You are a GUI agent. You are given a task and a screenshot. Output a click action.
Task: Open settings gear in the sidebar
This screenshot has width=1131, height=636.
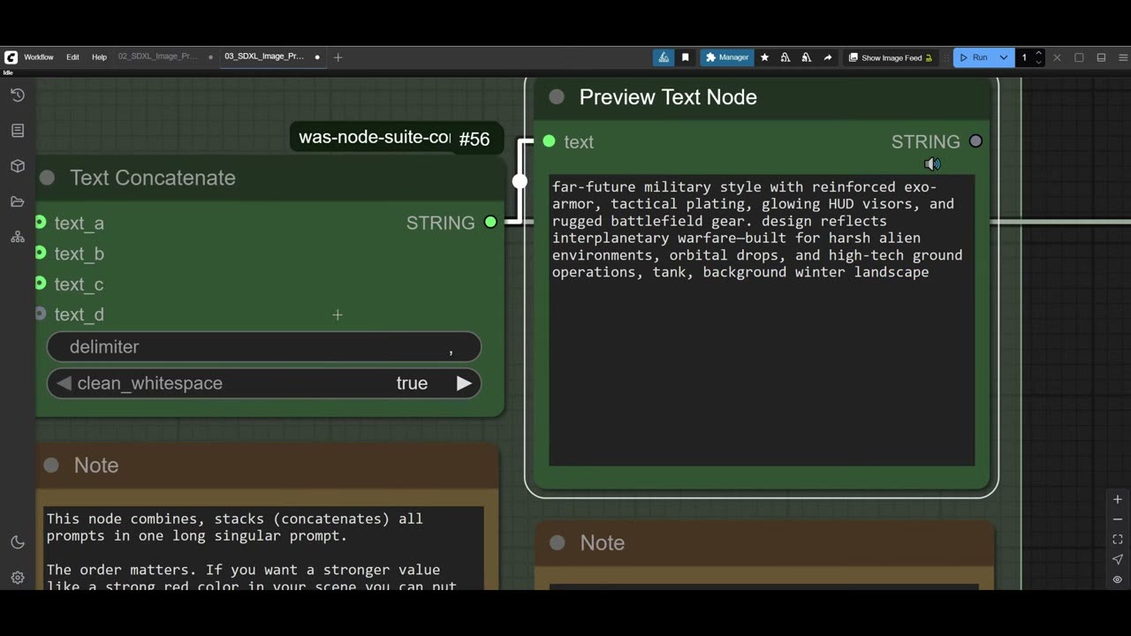[x=18, y=578]
